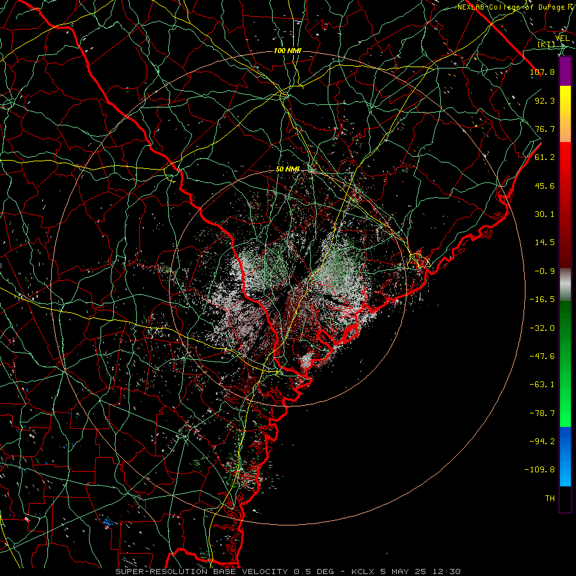Viewport: 576px width, 576px height.
Task: Click the gray segment of the color scale
Action: [x=565, y=285]
